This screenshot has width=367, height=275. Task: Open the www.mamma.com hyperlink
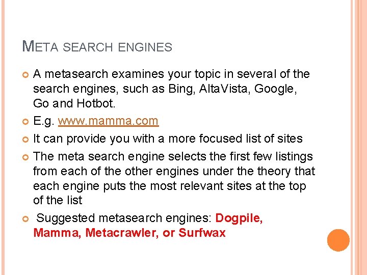(x=108, y=122)
